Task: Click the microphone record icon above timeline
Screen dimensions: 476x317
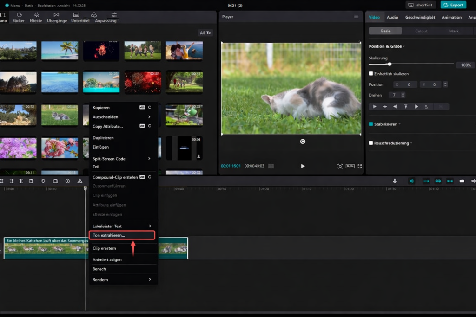Action: 395,181
